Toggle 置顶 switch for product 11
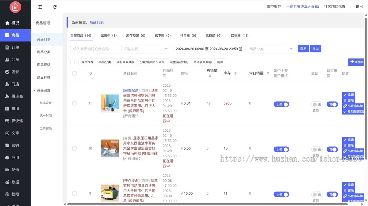 click(317, 104)
